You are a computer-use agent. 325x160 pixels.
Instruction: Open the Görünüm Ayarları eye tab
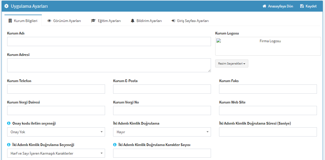click(x=64, y=21)
